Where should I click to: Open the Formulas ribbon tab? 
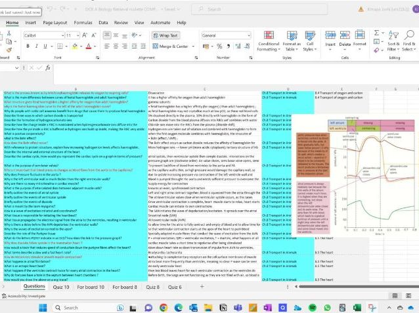point(83,22)
